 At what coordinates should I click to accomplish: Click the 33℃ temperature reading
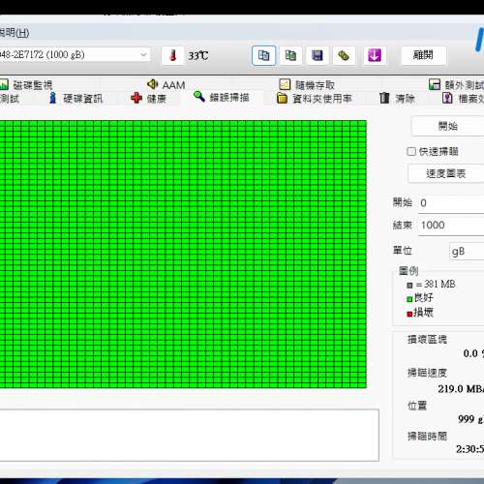click(197, 56)
